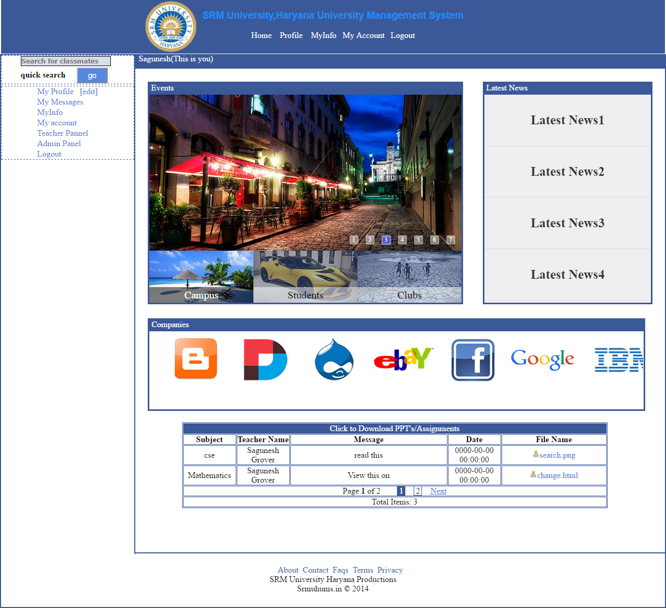Switch to slide 6 in Events slider

pyautogui.click(x=434, y=240)
